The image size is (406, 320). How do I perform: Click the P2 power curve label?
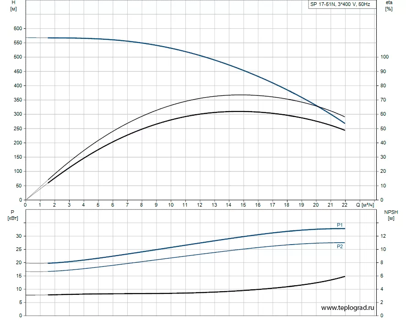pos(340,246)
